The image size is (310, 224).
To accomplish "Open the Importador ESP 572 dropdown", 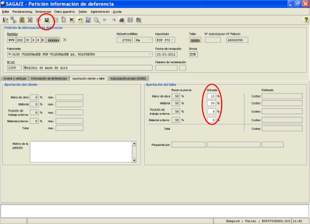I will [173, 40].
